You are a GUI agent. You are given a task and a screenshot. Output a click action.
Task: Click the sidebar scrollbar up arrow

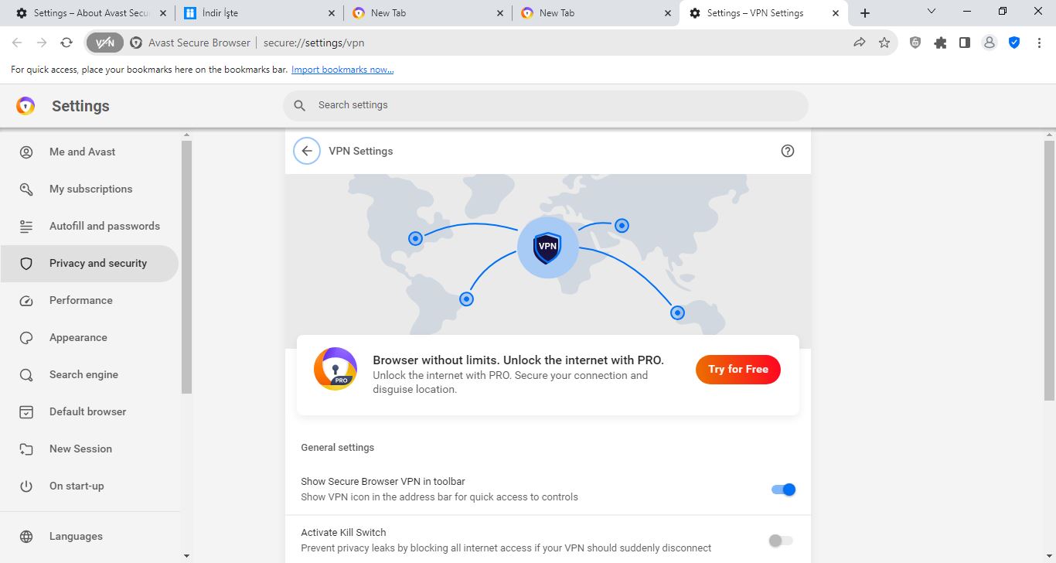[186, 135]
